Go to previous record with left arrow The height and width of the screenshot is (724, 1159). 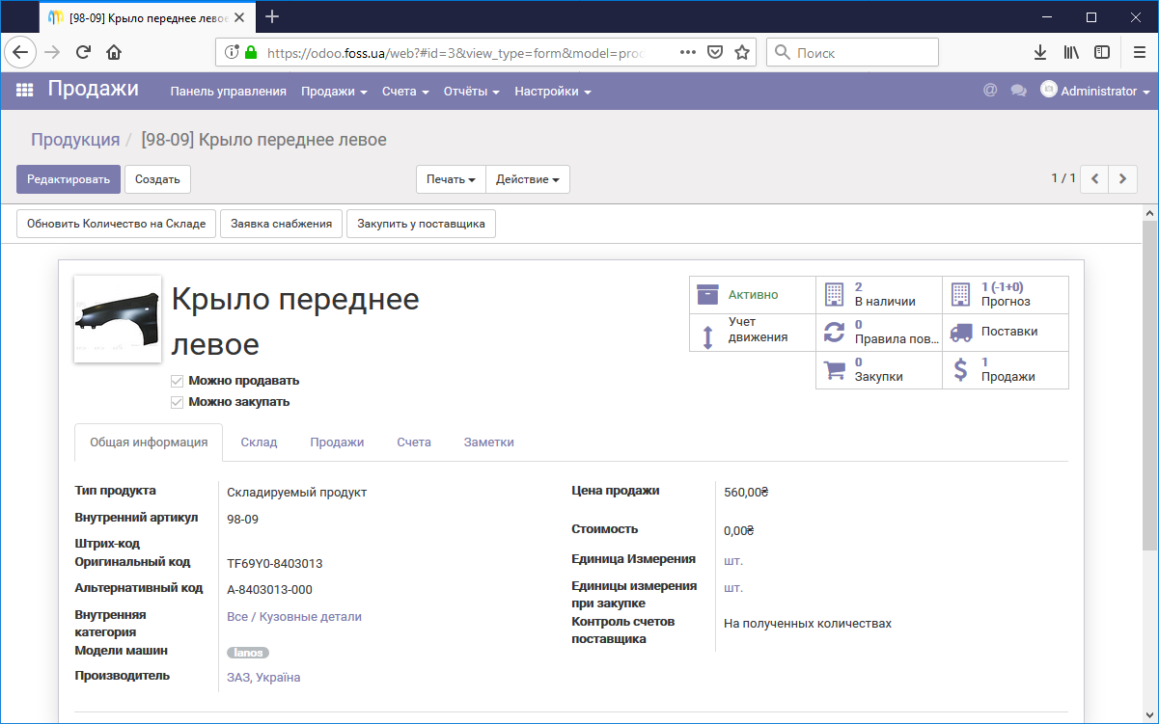point(1094,178)
